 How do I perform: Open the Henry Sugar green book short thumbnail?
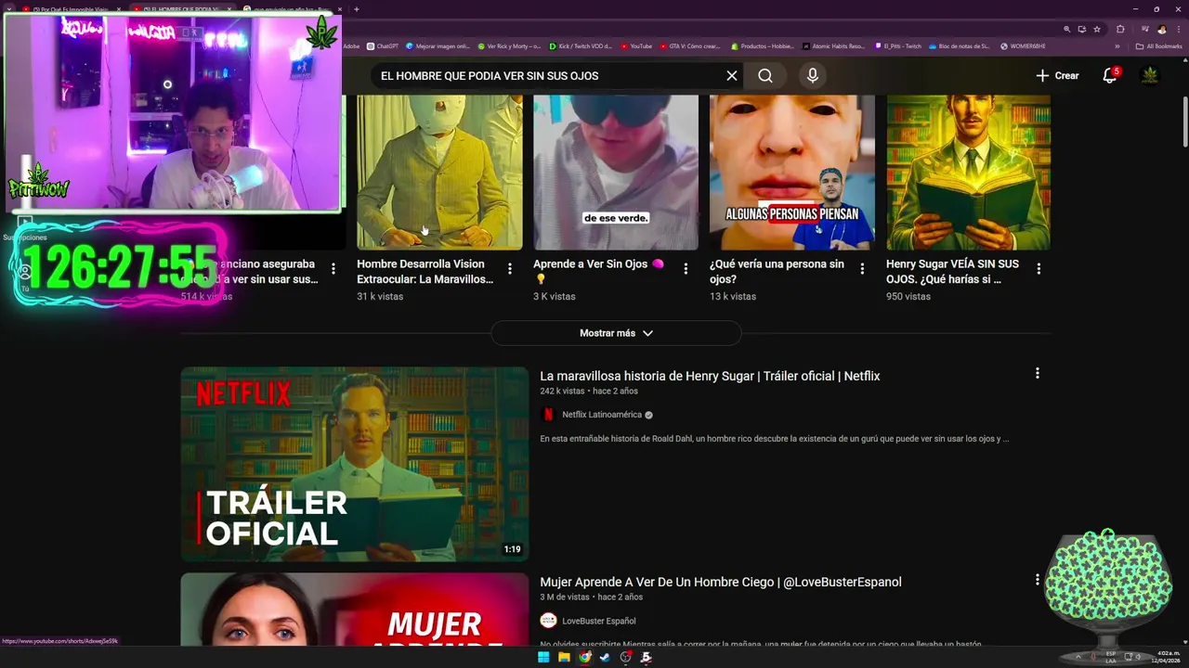pos(968,172)
